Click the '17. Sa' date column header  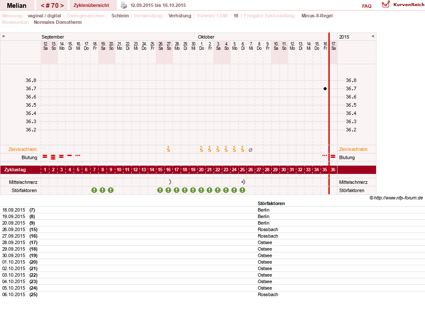pos(334,46)
